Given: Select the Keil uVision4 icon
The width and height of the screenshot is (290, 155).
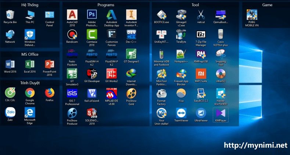Looking at the screenshot, I should (92, 93).
